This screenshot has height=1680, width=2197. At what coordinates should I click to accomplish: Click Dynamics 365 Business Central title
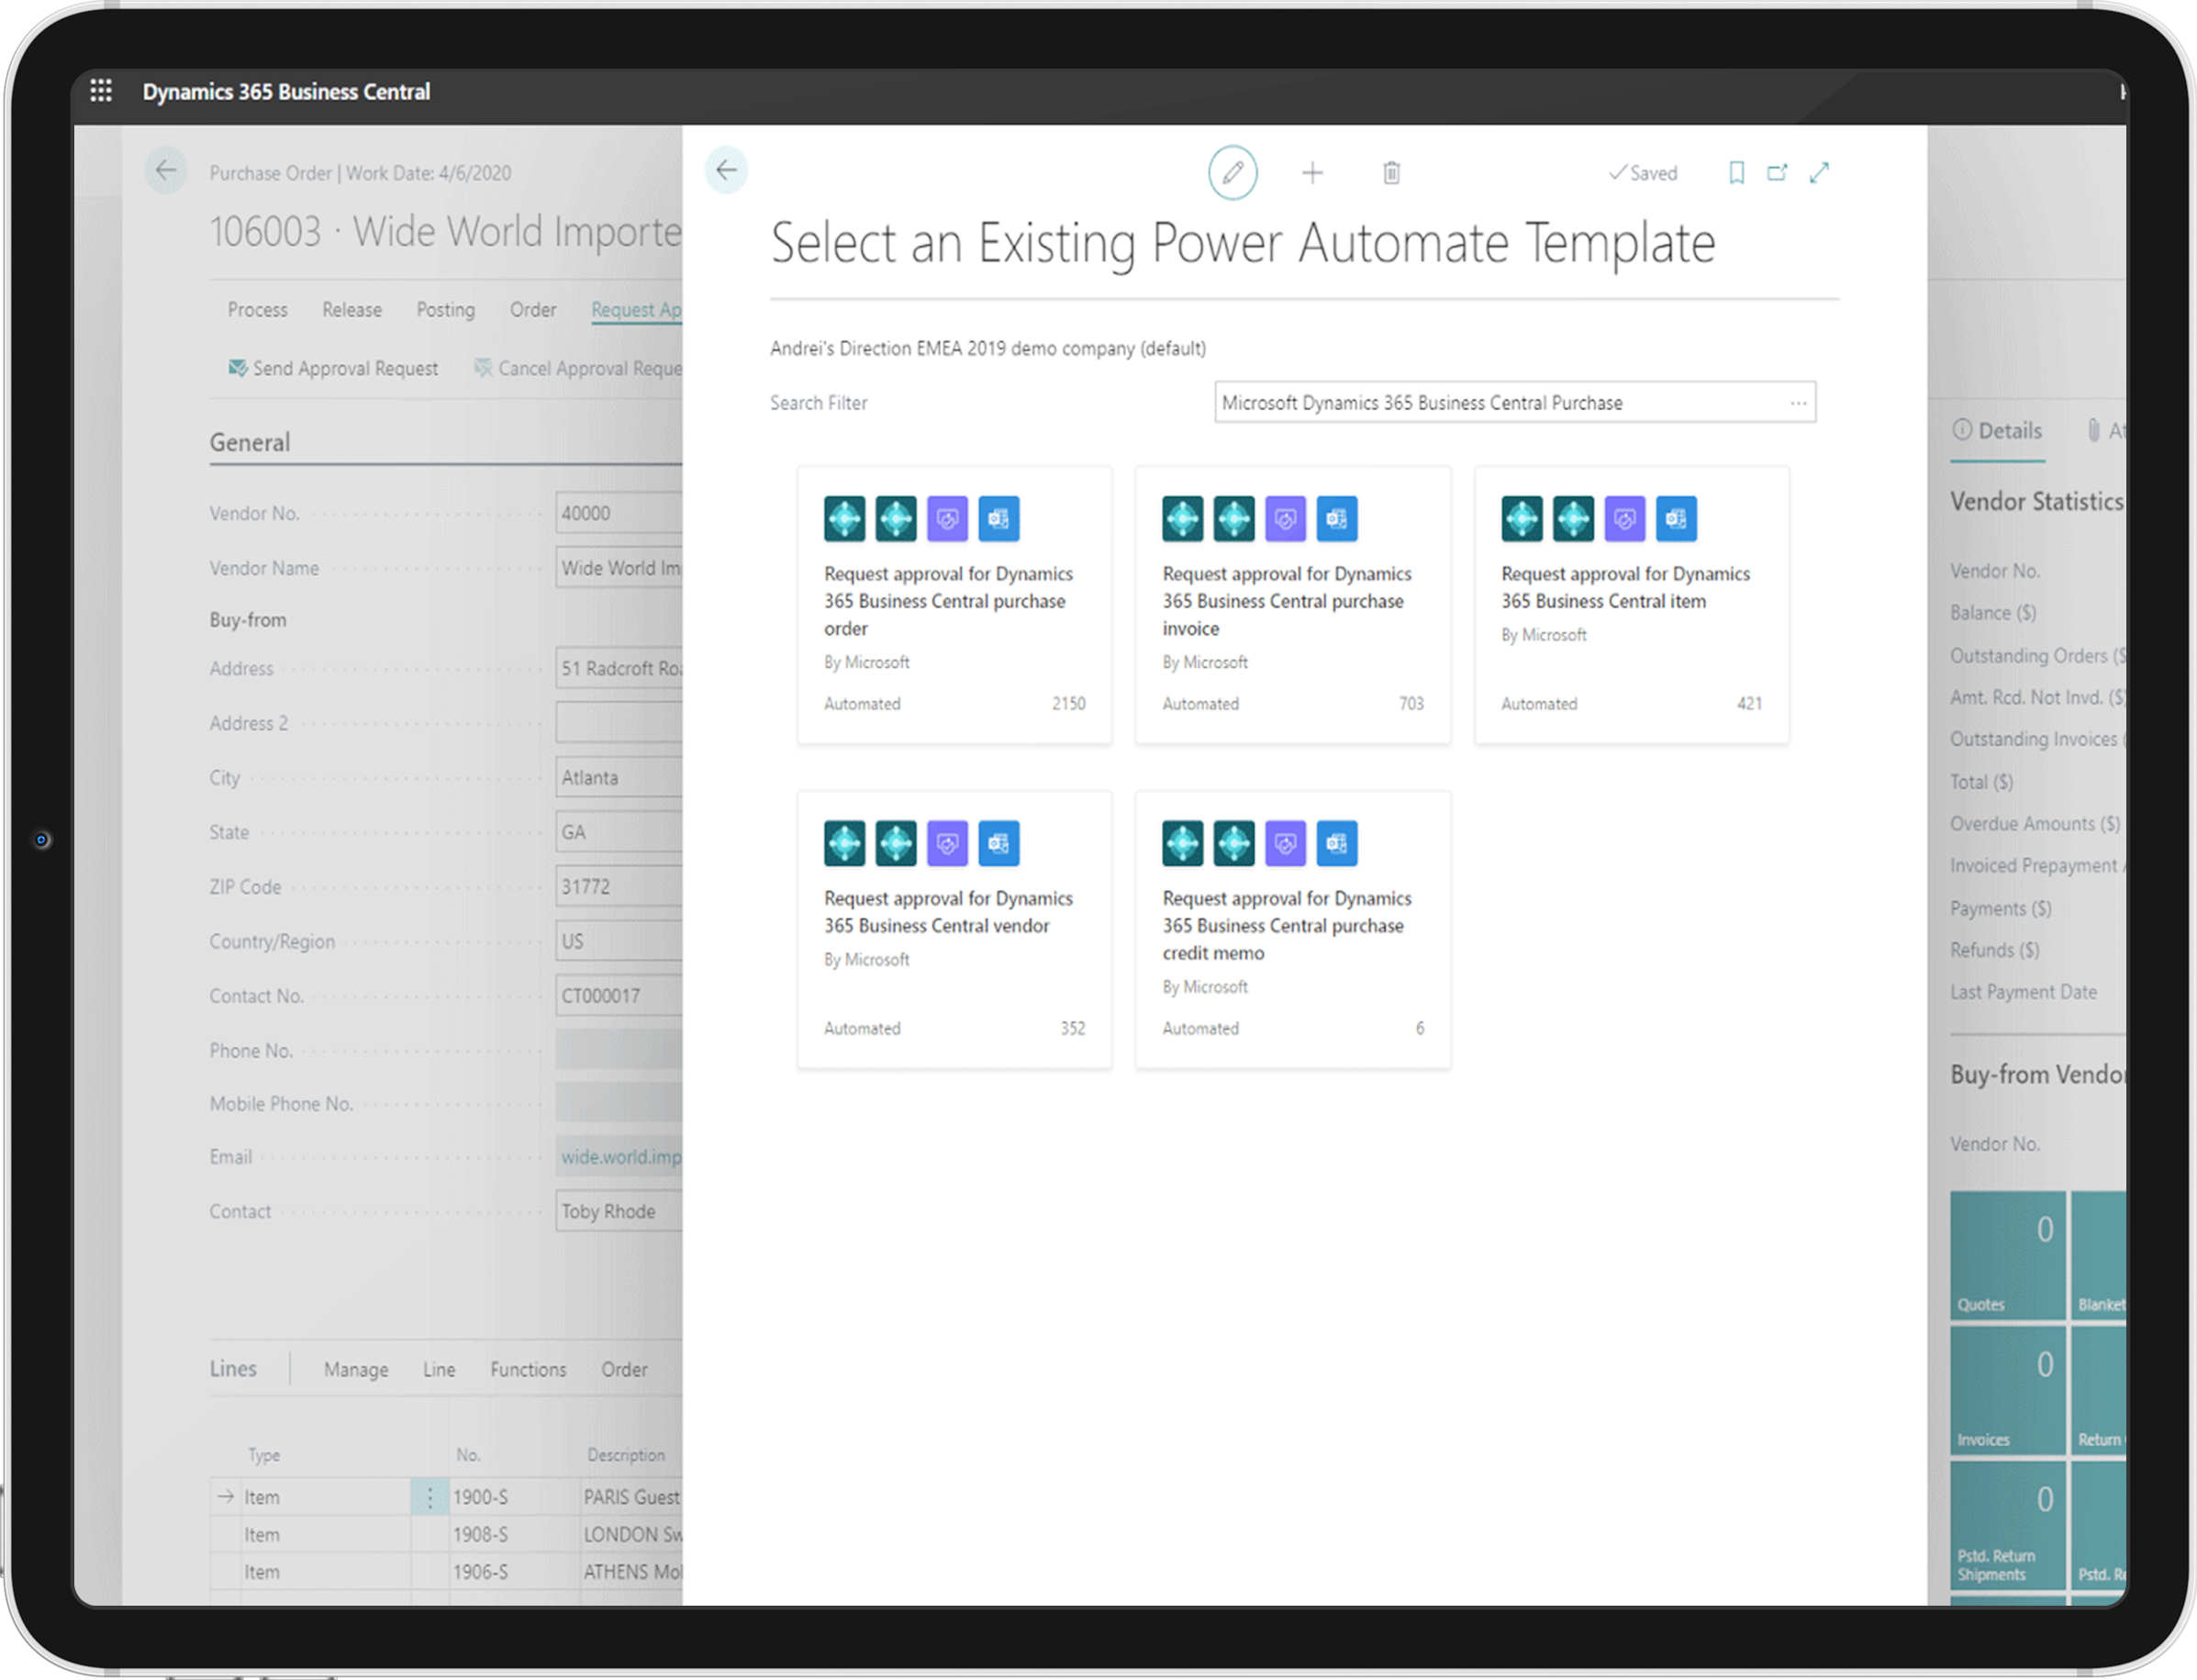[x=286, y=91]
